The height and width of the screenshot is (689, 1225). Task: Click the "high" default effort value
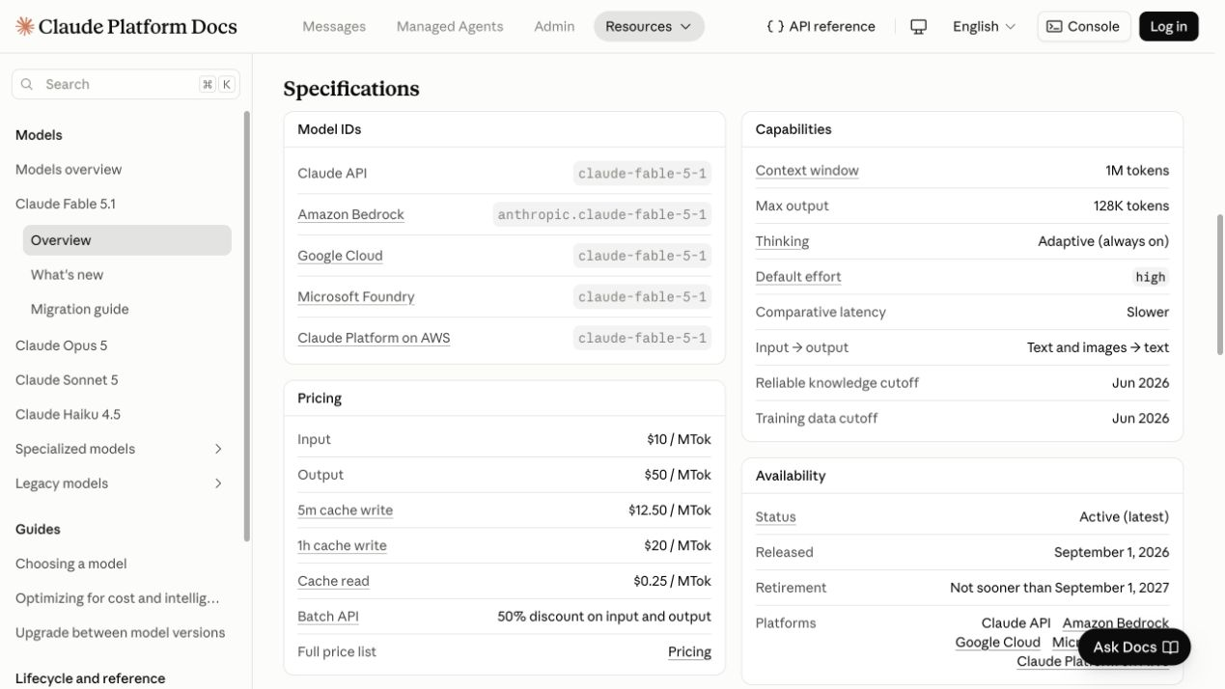point(1150,277)
